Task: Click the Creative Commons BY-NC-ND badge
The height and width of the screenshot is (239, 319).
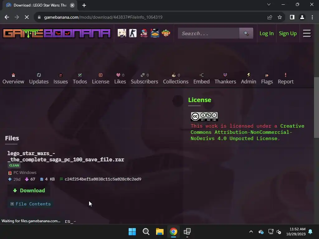Action: tap(204, 116)
